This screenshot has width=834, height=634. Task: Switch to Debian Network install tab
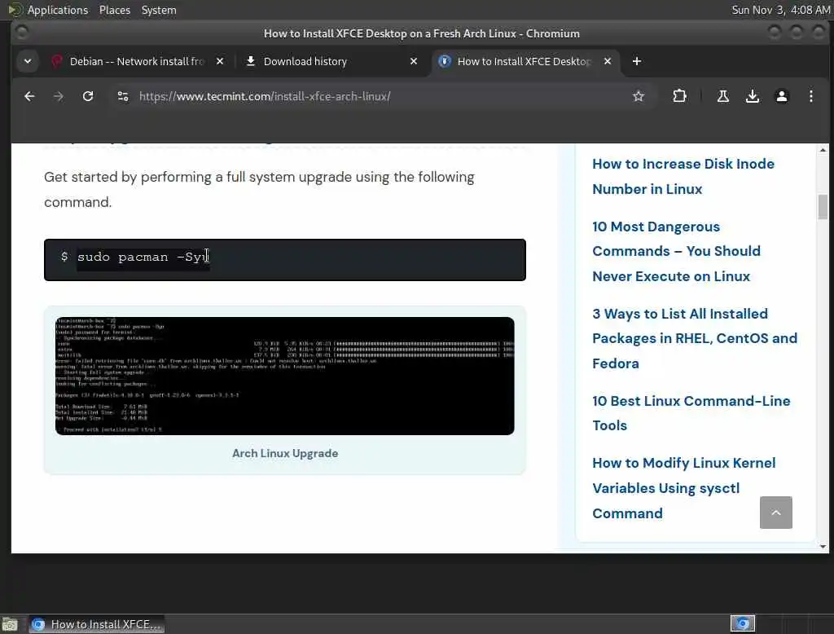(137, 61)
